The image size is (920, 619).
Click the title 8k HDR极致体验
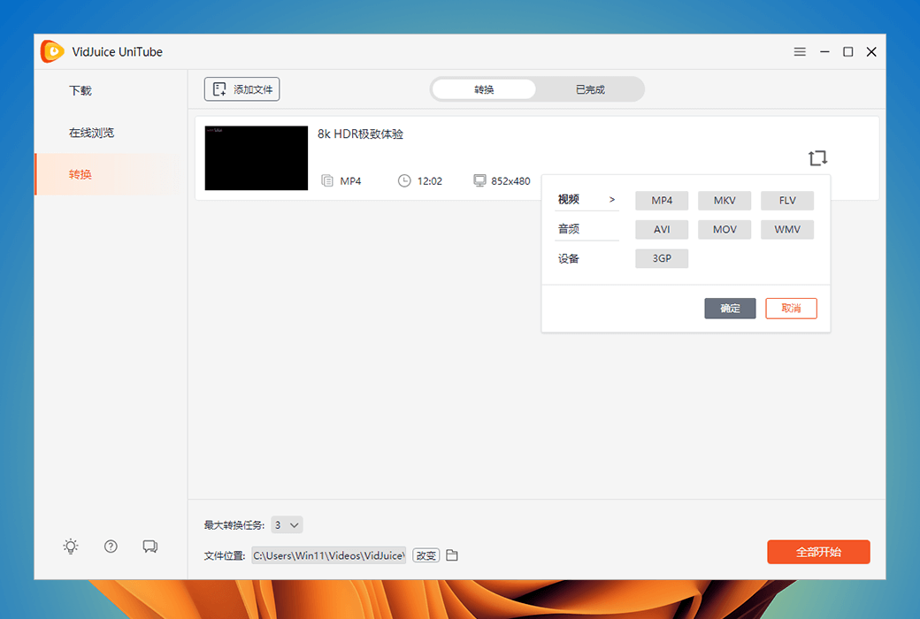coord(360,134)
